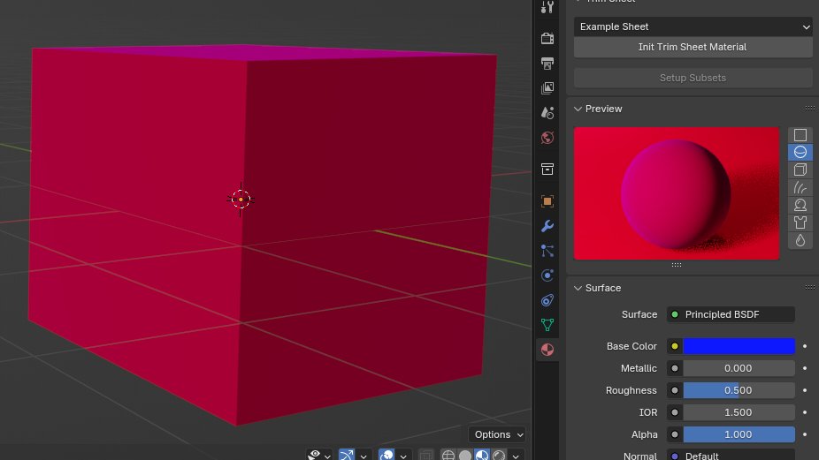Screen dimensions: 819x460
Task: Click the Preview panel drag grip
Action: (x=809, y=109)
